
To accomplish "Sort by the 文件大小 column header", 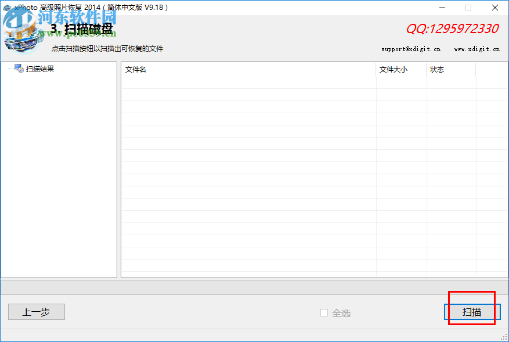I will click(x=401, y=70).
